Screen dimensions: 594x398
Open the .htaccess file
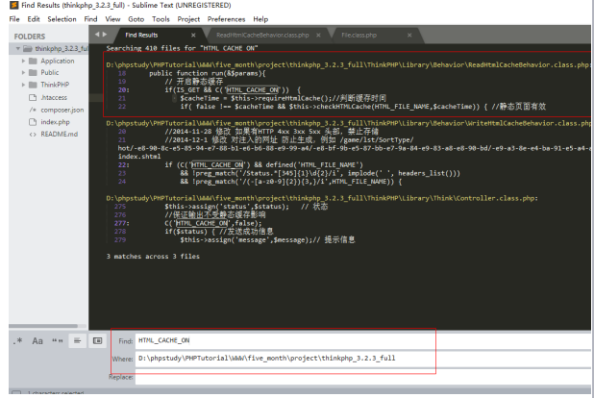tap(54, 97)
